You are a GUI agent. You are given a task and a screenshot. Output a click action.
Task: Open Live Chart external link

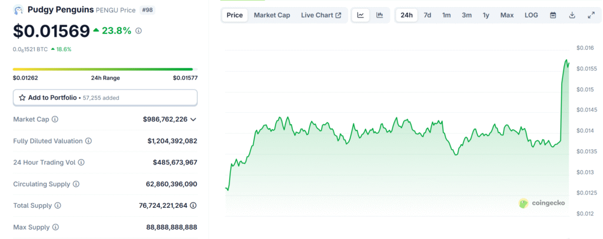tap(321, 15)
